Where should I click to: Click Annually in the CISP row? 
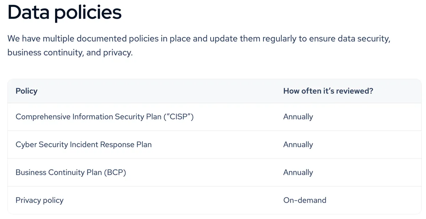[298, 117]
